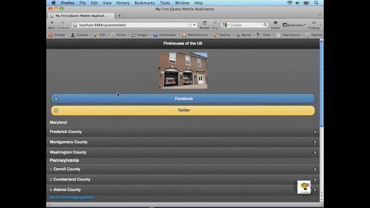Choose search engine via Google icon dropdown

click(x=225, y=25)
